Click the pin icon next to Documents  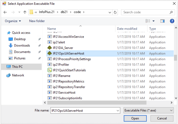[39, 52]
